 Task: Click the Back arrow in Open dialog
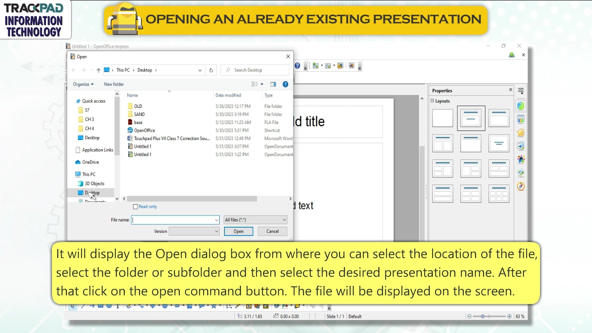(x=74, y=70)
